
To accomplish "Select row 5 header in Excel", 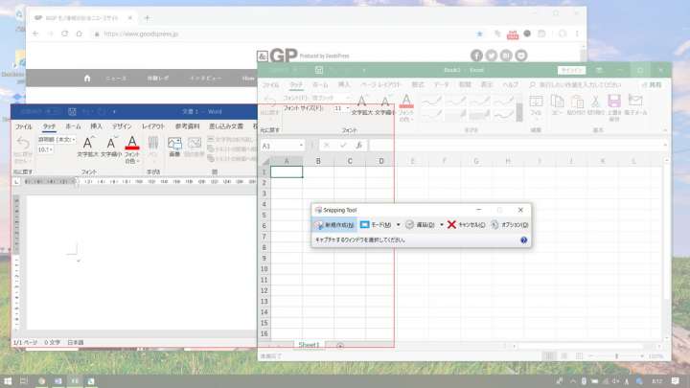I will tap(264, 215).
